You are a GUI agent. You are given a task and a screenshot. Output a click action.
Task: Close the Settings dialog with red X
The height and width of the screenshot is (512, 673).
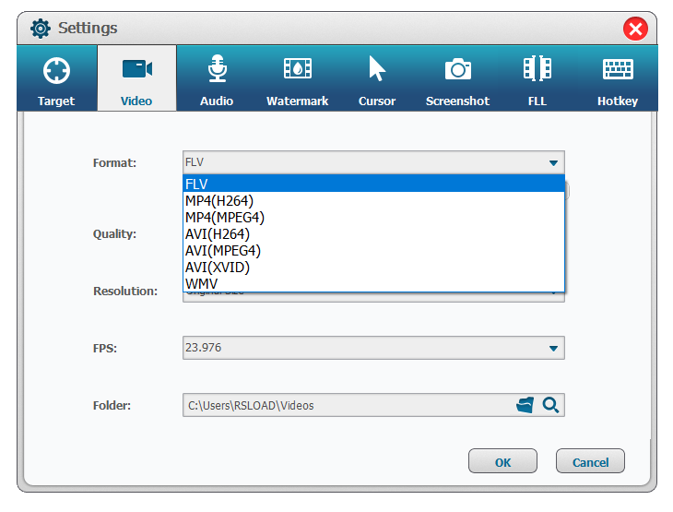(x=635, y=29)
